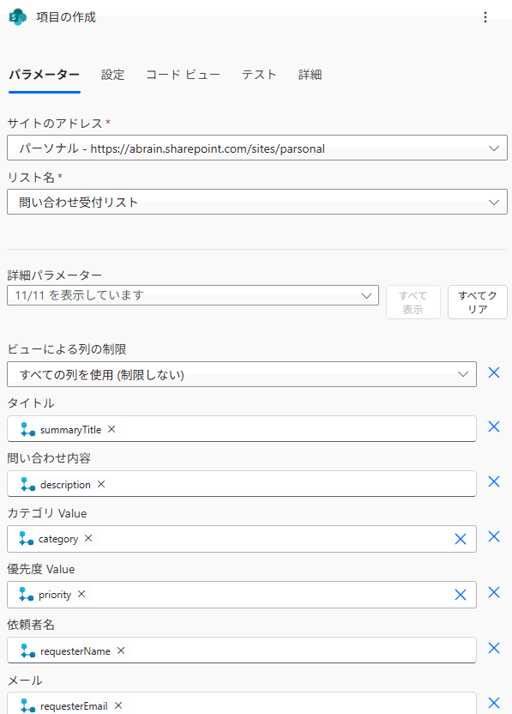Screen dimensions: 512x714
Task: Clear the カテゴリ Value field with its X
Action: click(461, 538)
